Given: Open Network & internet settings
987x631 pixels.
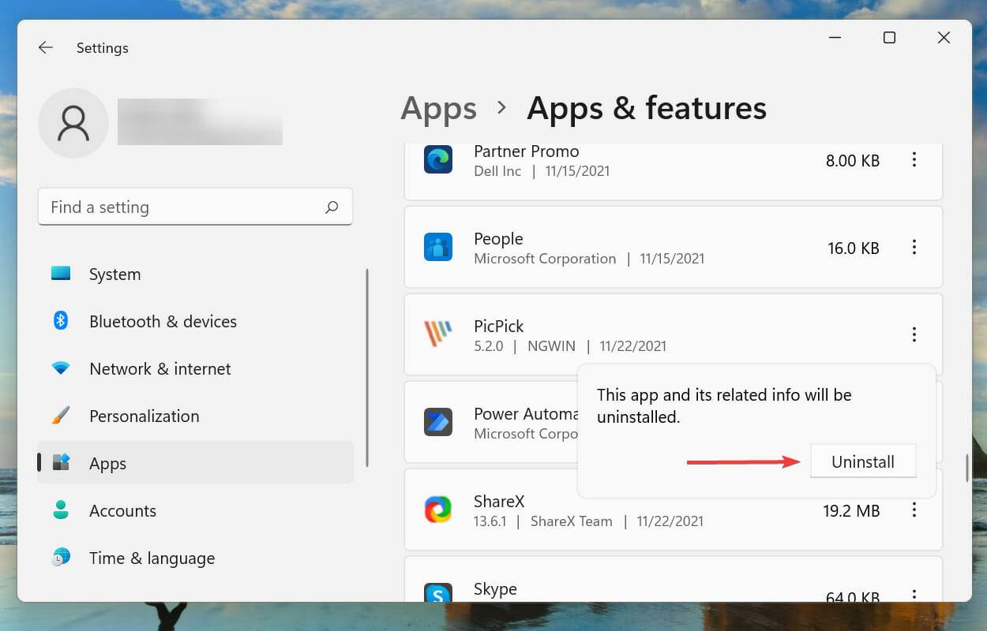Looking at the screenshot, I should click(x=195, y=368).
